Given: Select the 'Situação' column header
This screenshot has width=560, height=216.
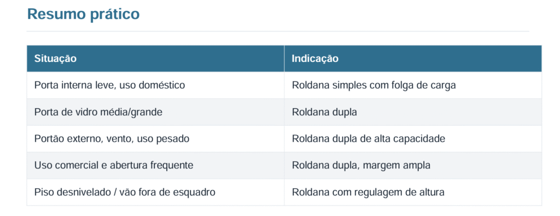Looking at the screenshot, I should tap(155, 59).
